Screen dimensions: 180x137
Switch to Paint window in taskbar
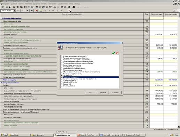[134, 135]
